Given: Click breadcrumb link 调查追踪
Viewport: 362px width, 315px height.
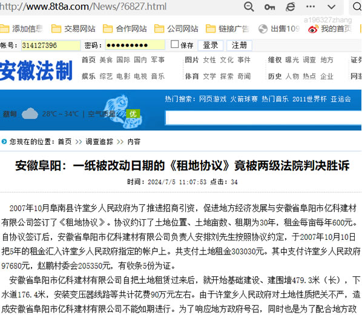Looking at the screenshot, I should [99, 141].
